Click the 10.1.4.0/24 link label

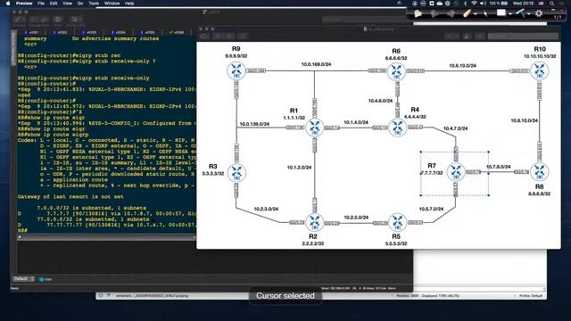point(356,122)
